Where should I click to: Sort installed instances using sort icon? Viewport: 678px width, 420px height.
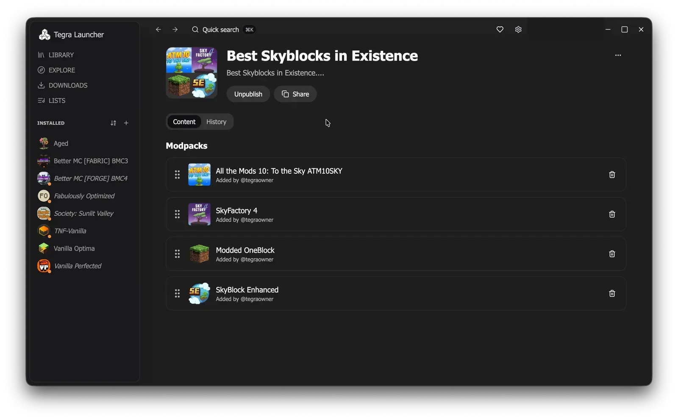tap(113, 123)
